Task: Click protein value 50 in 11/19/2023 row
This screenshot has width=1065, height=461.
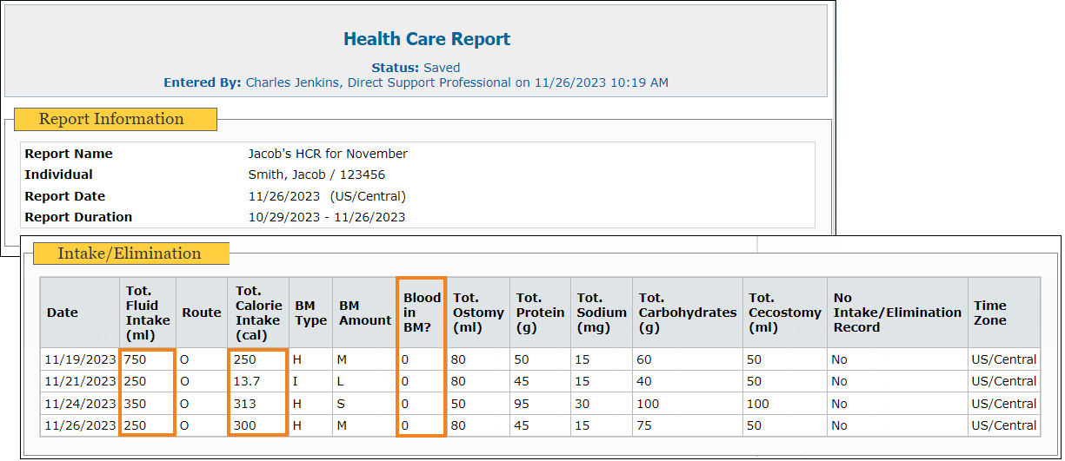Action: pos(540,359)
